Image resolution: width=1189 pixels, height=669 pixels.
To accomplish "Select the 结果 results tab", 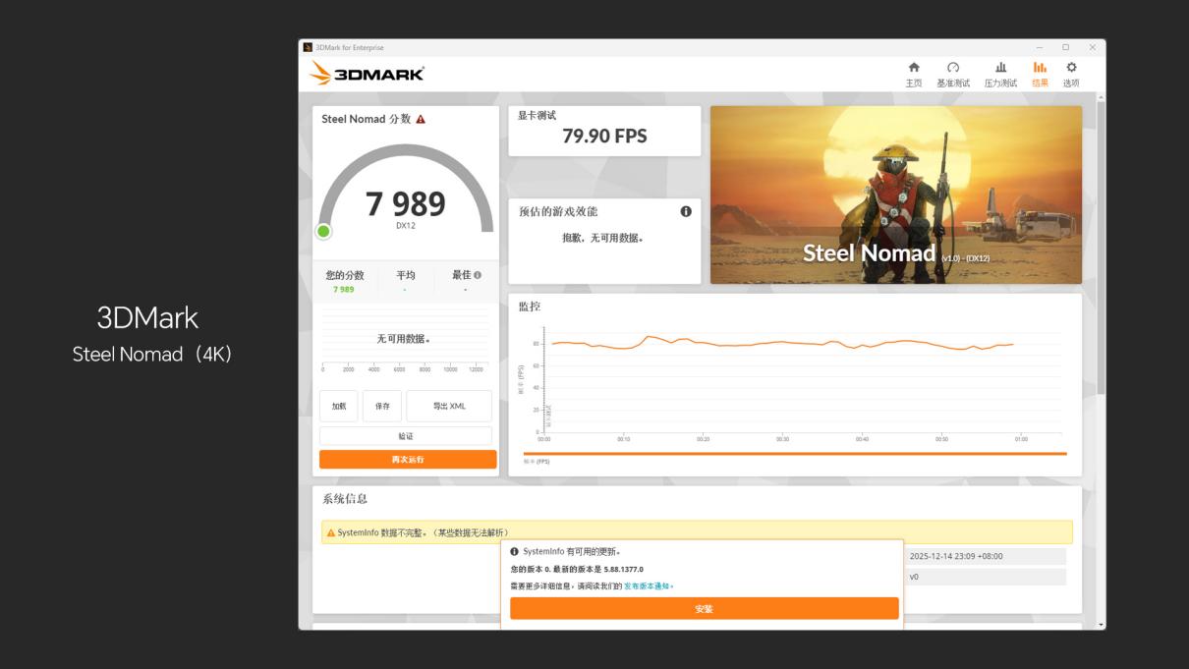I will [x=1040, y=74].
